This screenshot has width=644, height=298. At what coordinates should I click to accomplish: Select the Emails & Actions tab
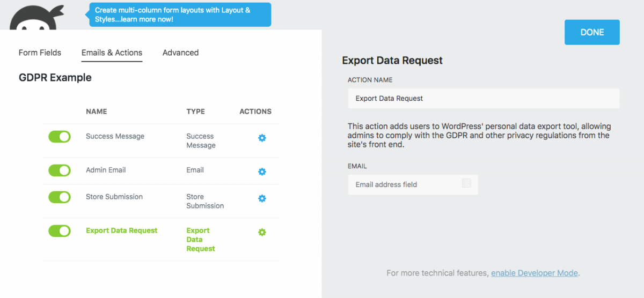[x=112, y=53]
